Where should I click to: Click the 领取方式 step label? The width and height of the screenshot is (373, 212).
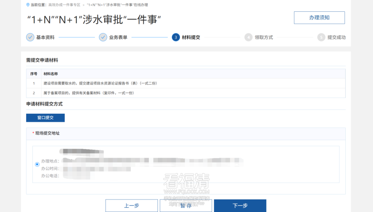(265, 37)
